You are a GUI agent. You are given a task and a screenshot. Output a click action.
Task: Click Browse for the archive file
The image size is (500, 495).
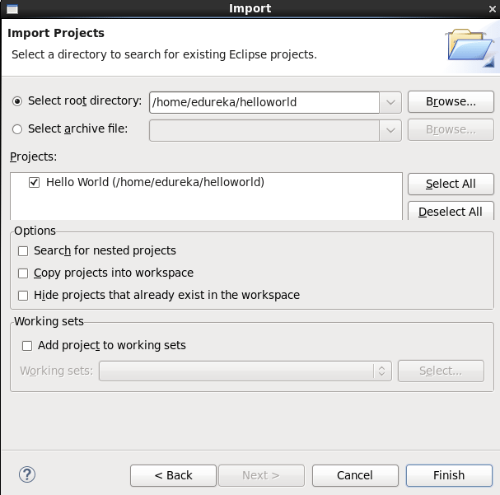pyautogui.click(x=451, y=130)
